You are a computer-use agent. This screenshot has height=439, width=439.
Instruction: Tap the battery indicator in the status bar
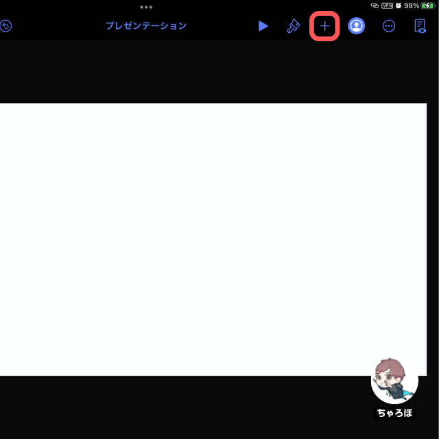point(428,5)
